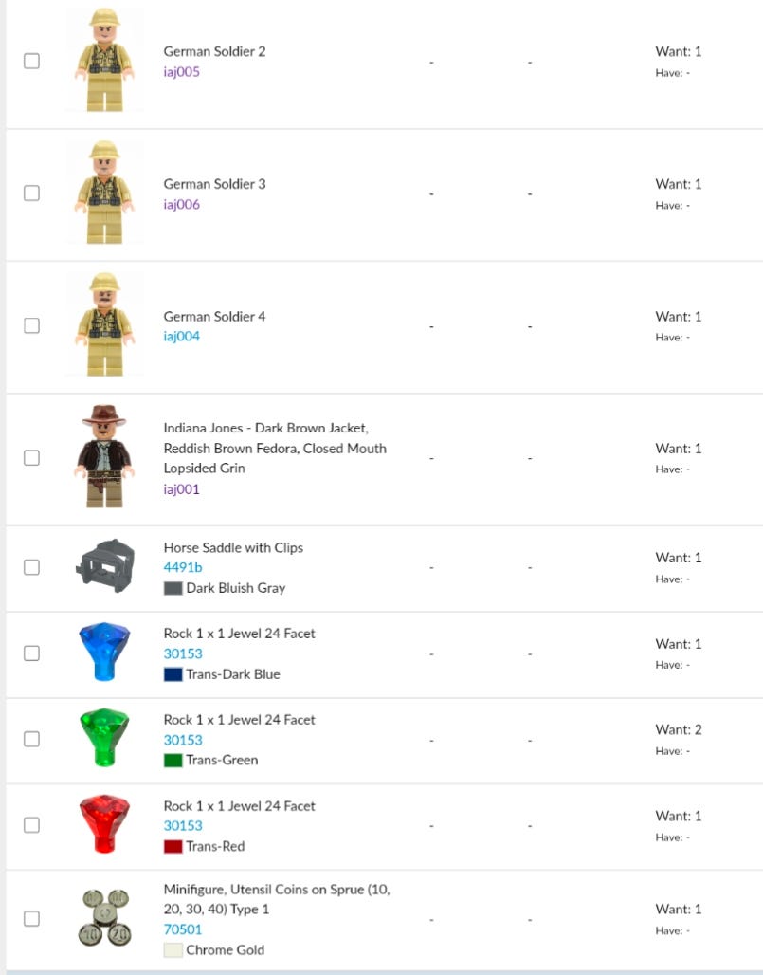
Task: Click the Coins on Sprue part image
Action: [104, 918]
